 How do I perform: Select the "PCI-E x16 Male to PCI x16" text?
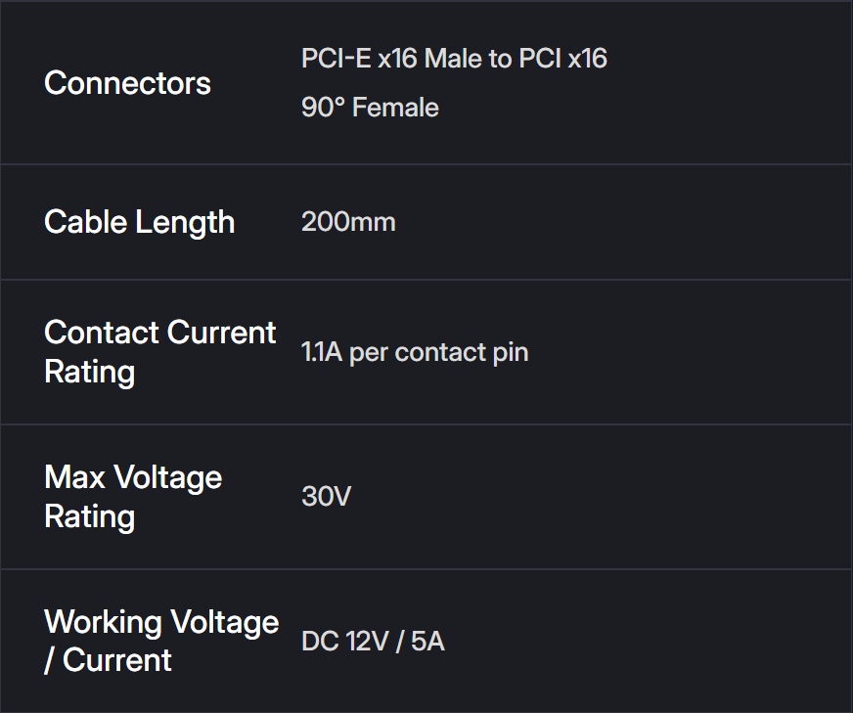pyautogui.click(x=454, y=59)
